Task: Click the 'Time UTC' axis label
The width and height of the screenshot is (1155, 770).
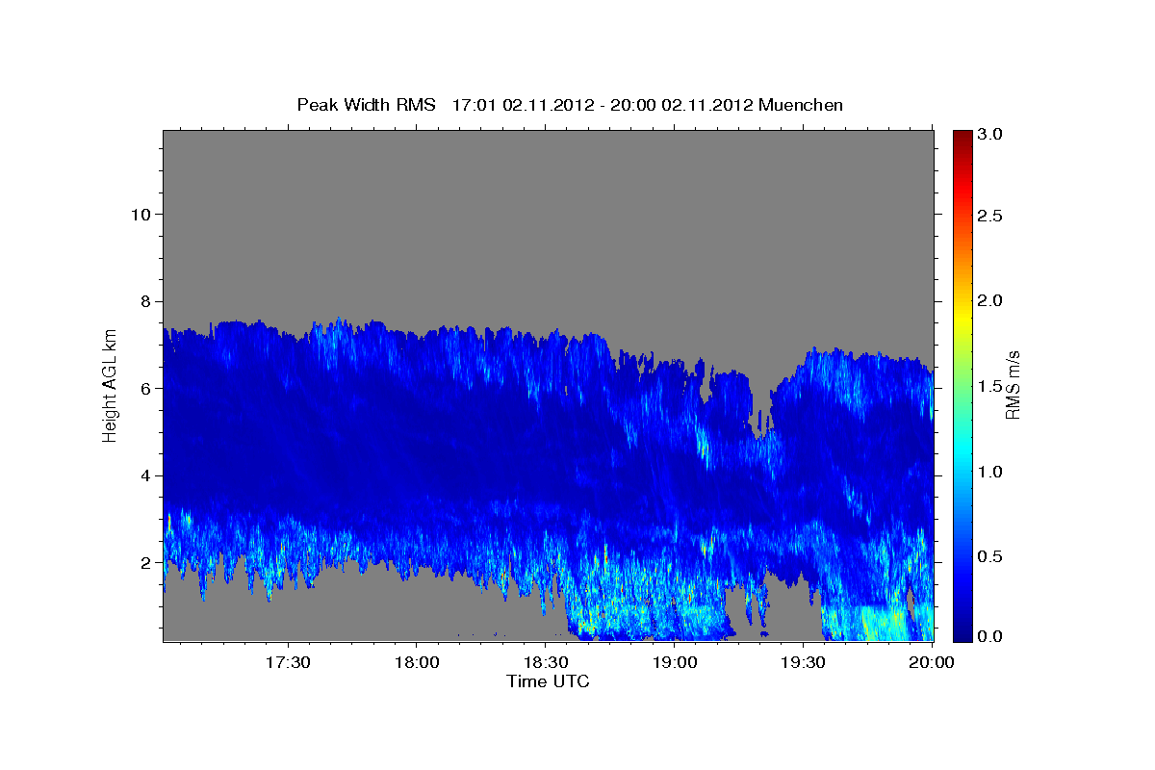Action: point(548,681)
